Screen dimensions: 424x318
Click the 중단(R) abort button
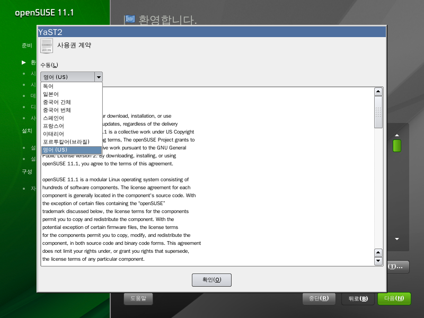(x=319, y=298)
